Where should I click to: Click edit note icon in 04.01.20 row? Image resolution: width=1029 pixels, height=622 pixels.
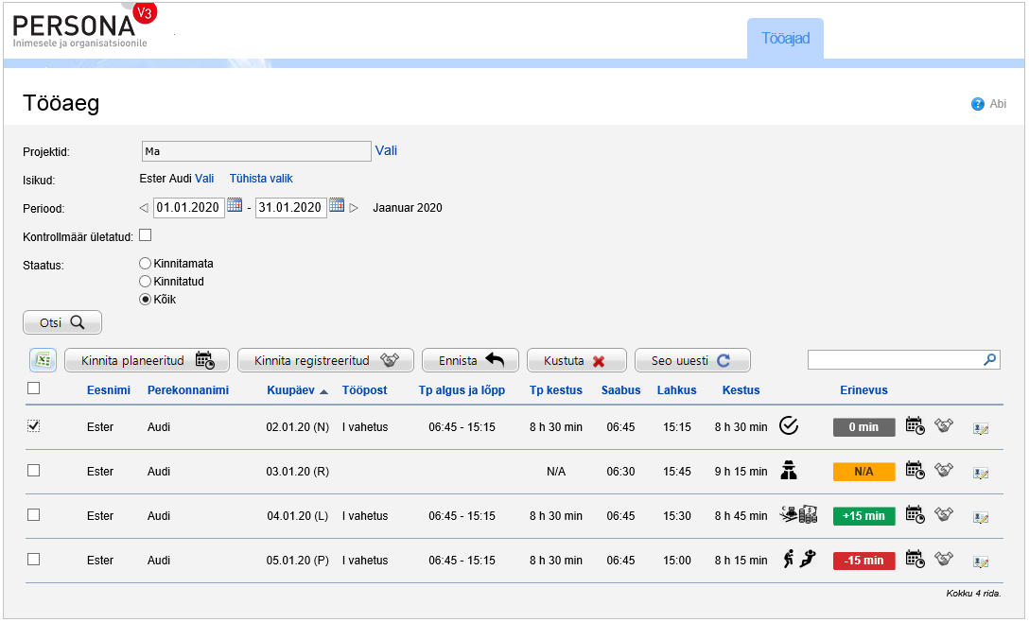981,516
